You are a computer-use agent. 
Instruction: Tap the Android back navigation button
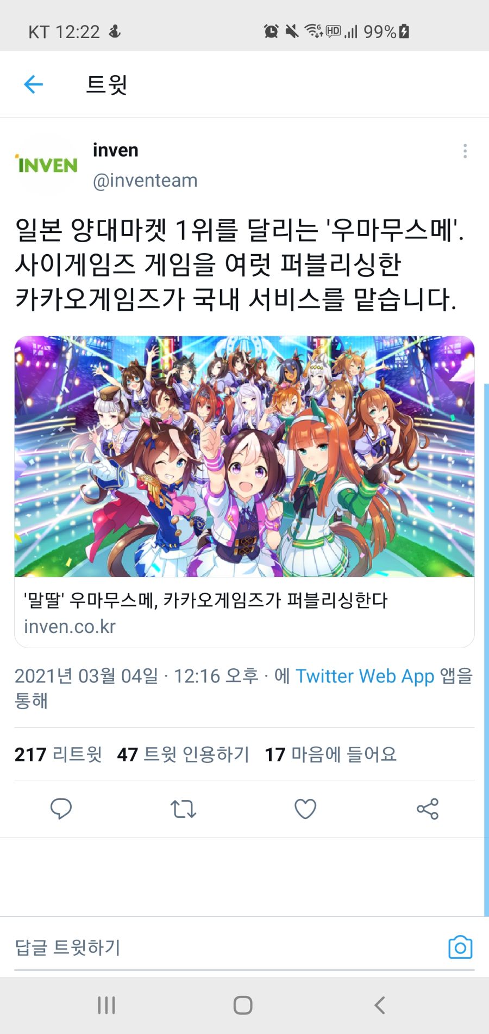click(380, 1005)
